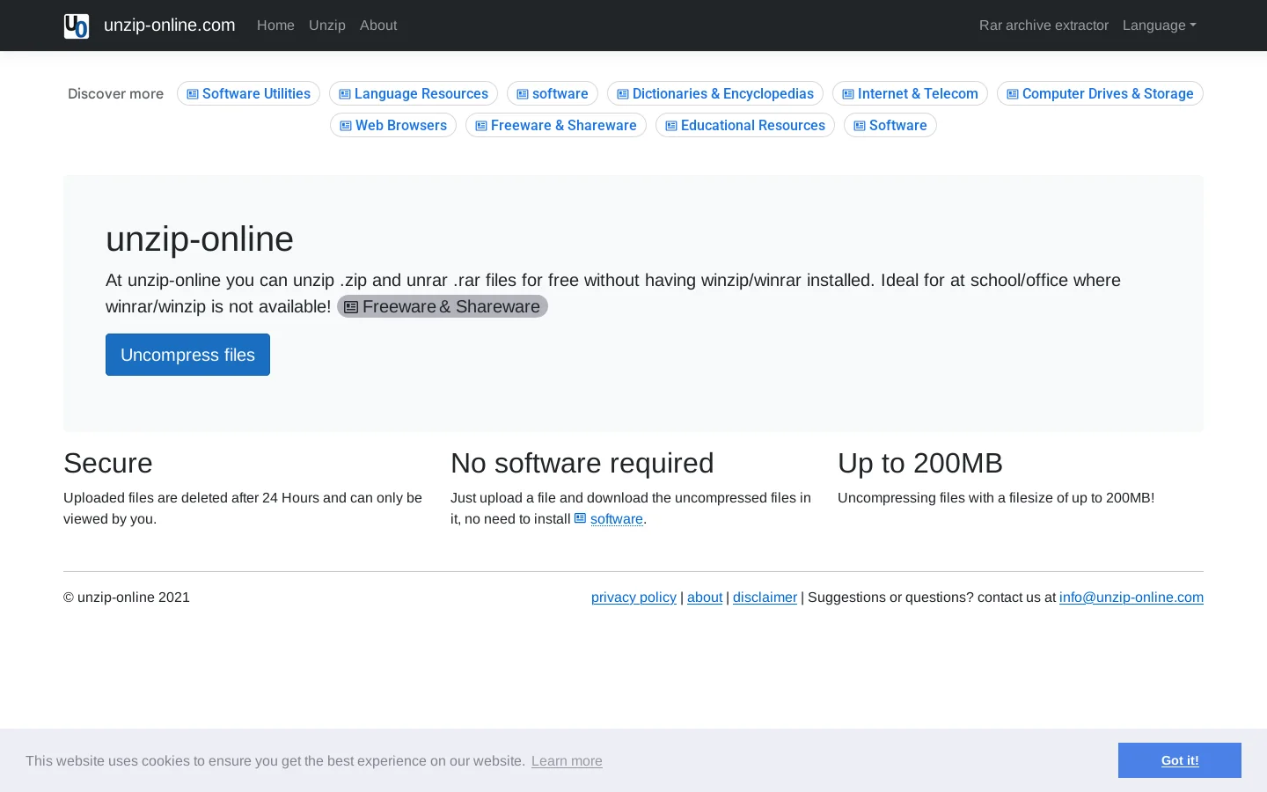The width and height of the screenshot is (1267, 792).
Task: Click the "© unzip-online 2021" footer text
Action: [127, 598]
